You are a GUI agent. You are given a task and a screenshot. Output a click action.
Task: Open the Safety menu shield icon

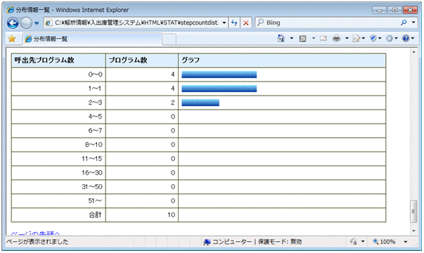375,39
